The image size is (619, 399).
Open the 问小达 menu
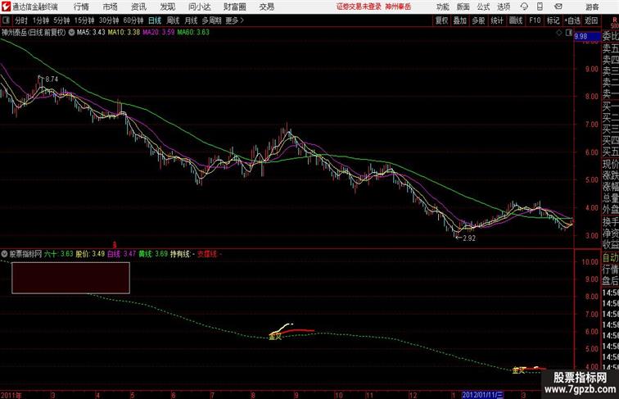coord(199,7)
